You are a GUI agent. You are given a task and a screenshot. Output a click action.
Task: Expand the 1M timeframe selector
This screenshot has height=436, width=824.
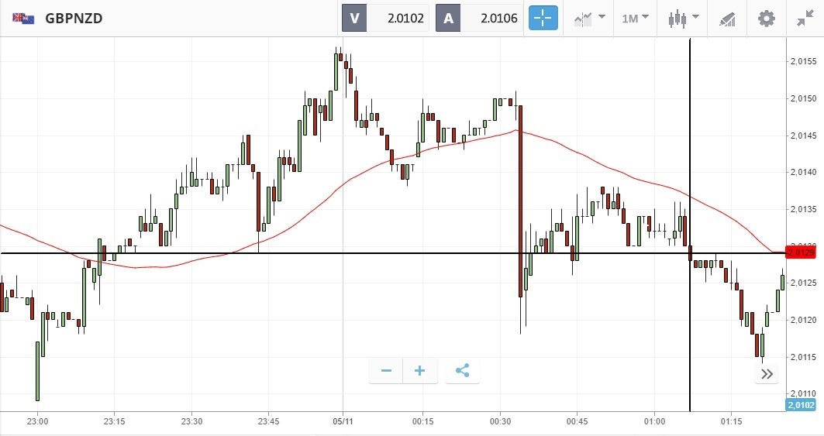click(636, 18)
